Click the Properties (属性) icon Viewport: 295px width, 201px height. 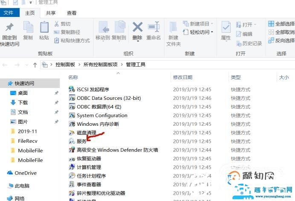pyautogui.click(x=226, y=27)
